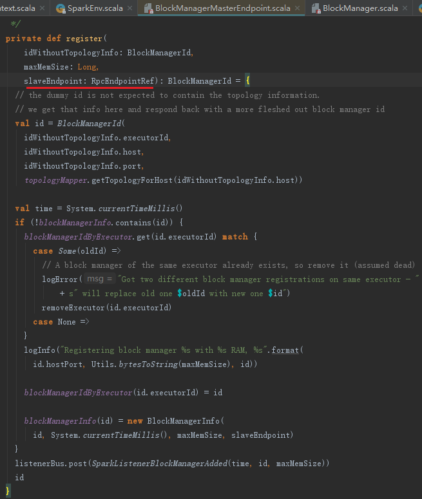Click the SparkEnv.scala class file icon
The width and height of the screenshot is (422, 499).
click(x=61, y=8)
